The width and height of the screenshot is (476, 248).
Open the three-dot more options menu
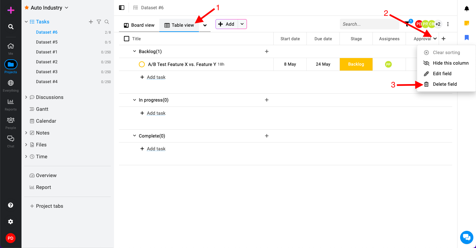(x=448, y=24)
